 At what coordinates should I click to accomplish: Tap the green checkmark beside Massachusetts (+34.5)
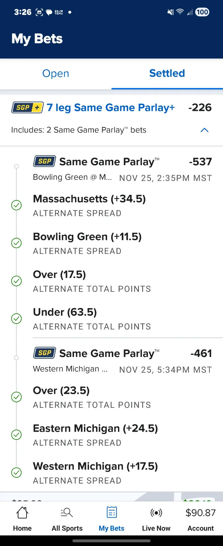(16, 205)
